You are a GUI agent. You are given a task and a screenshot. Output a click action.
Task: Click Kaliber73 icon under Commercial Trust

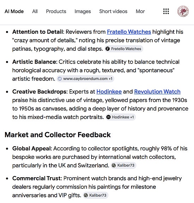(x=86, y=195)
